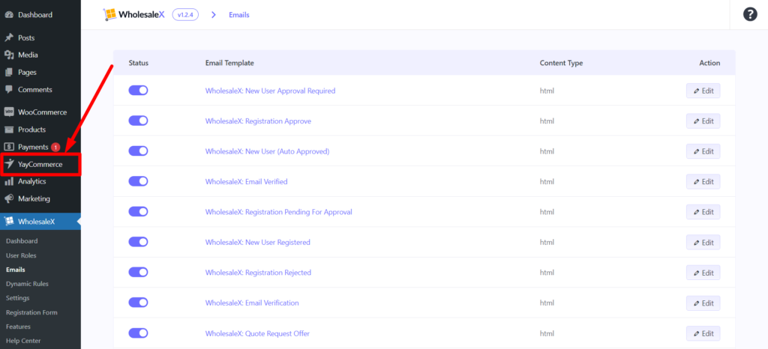This screenshot has height=349, width=768.
Task: Toggle Quote Request Offer email status
Action: (x=138, y=333)
